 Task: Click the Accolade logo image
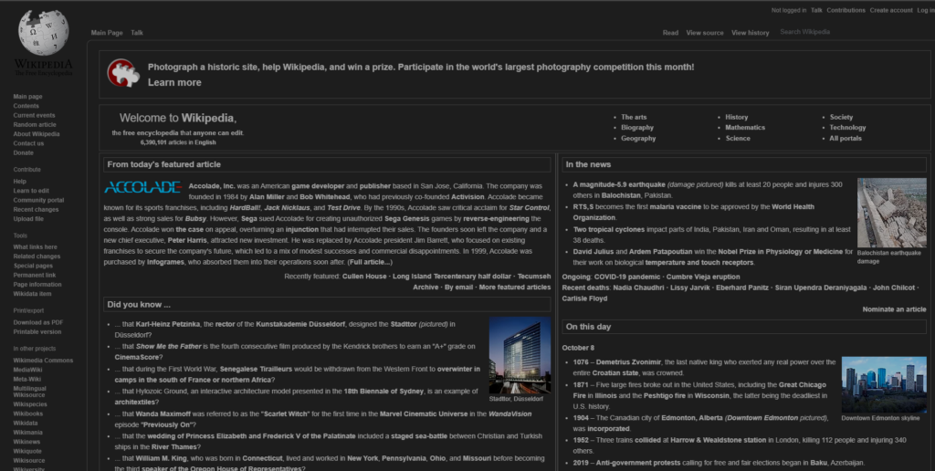tap(142, 187)
